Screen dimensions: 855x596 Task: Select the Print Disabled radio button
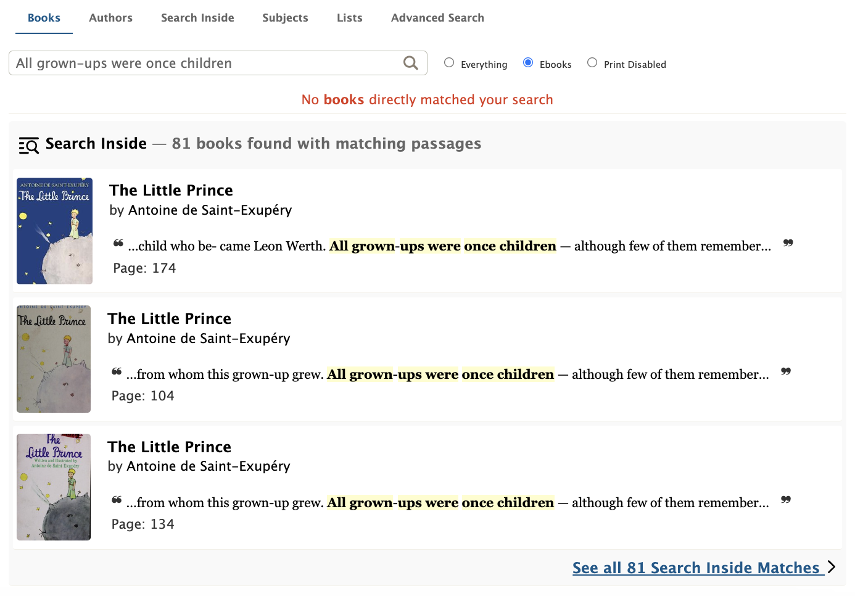592,62
